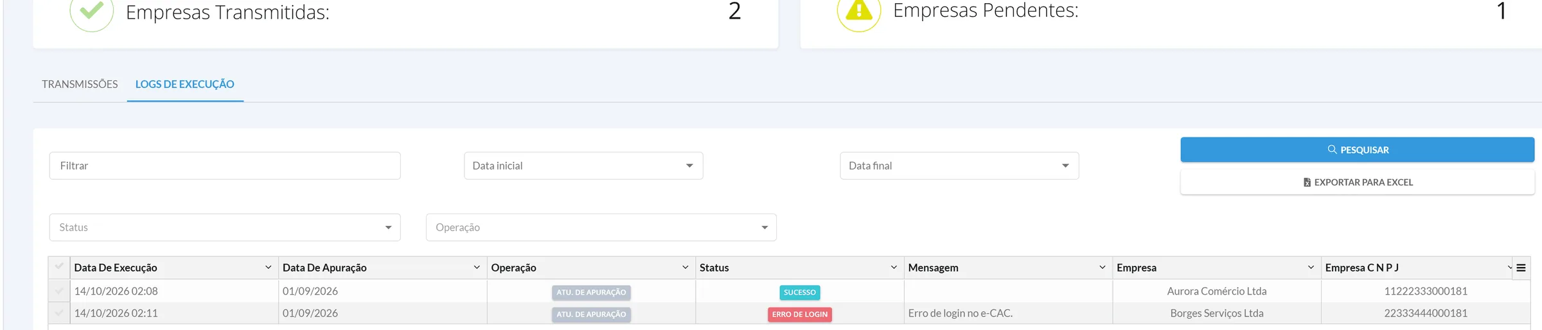Click the green checkmark icon for Empresas Transmitidas
The height and width of the screenshot is (330, 1542).
tap(92, 11)
